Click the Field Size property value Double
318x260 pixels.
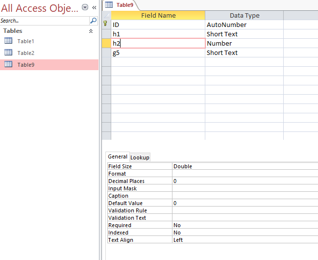[245, 166]
